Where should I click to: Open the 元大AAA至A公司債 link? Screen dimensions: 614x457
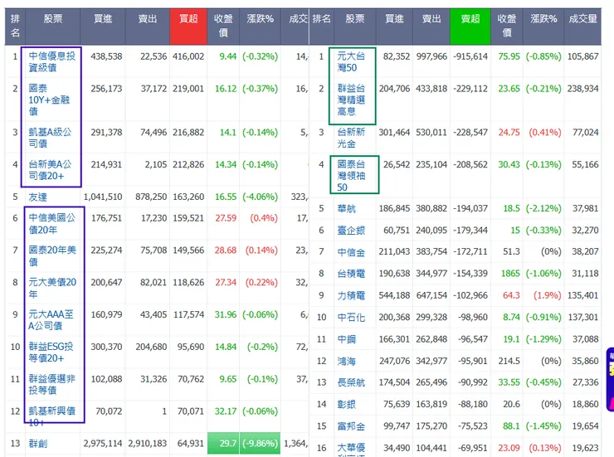point(51,320)
